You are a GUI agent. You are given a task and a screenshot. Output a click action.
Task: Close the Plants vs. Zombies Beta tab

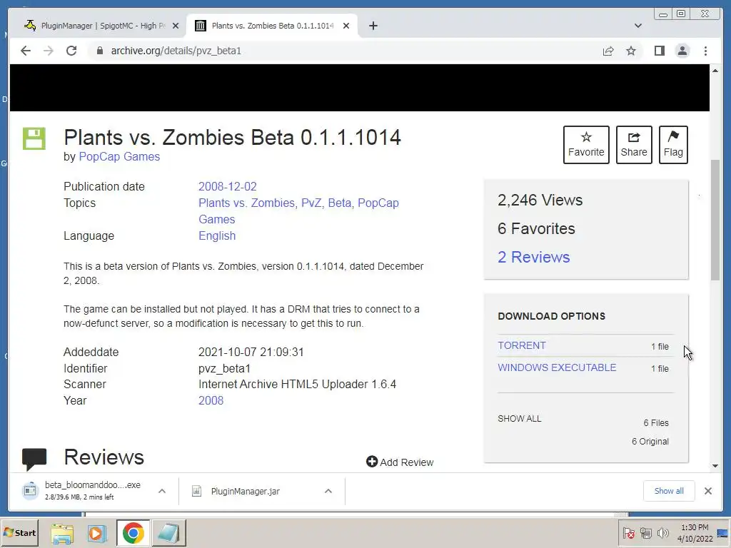(x=346, y=26)
